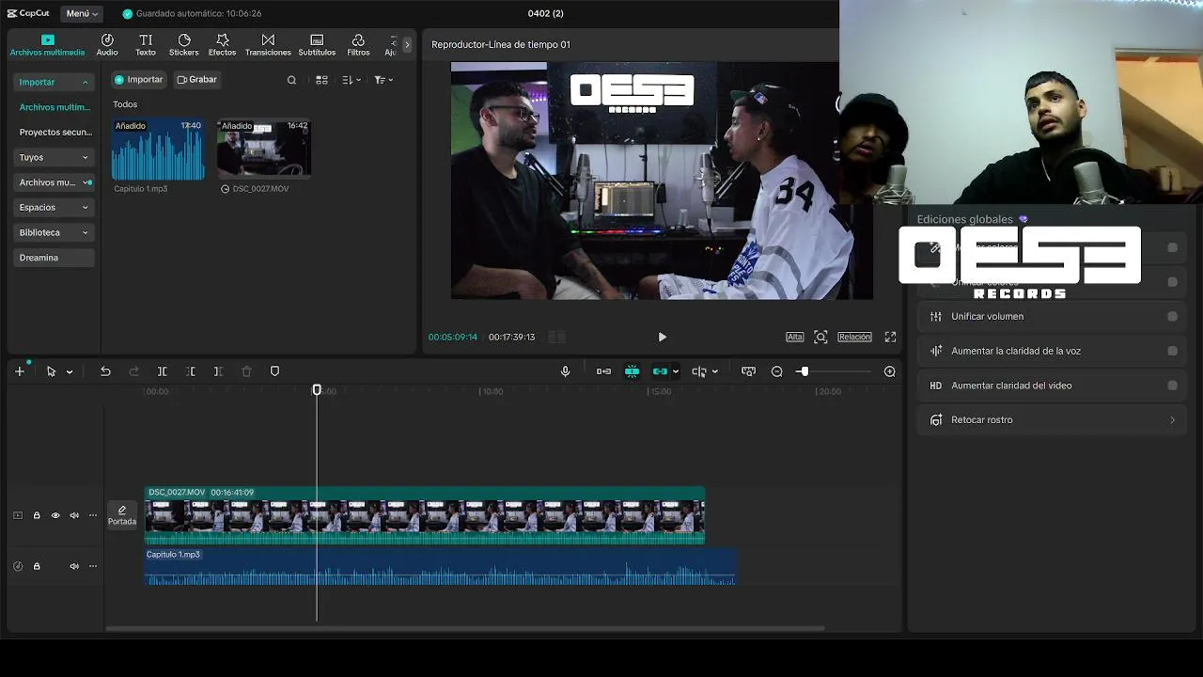The width and height of the screenshot is (1203, 677).
Task: Enable Unificar volumen option
Action: (x=1172, y=317)
